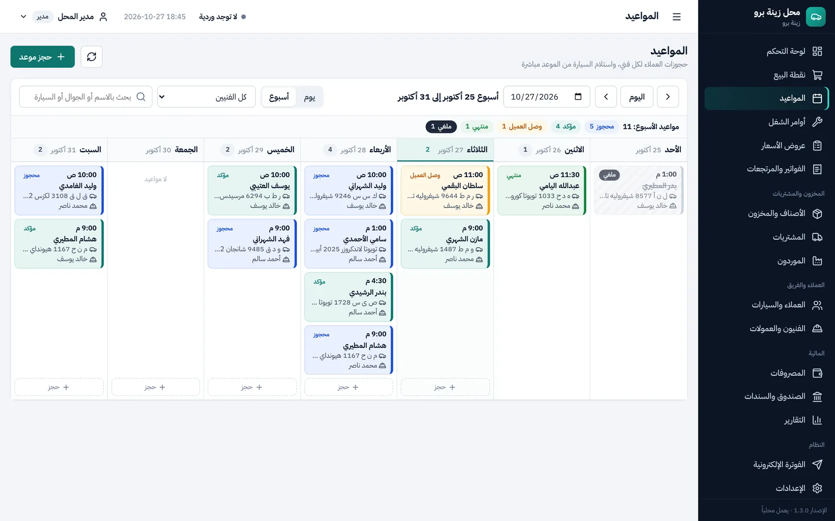Filter by the مؤكد 4 status chip

566,127
